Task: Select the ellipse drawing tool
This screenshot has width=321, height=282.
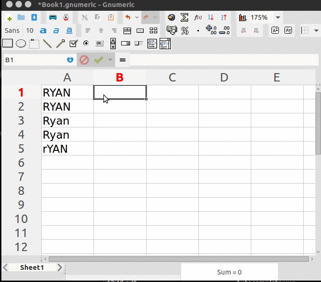Action: (x=21, y=44)
